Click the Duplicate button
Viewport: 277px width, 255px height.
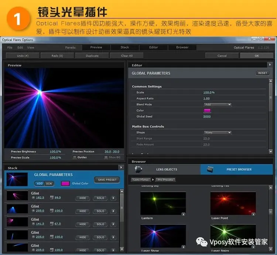[x=92, y=56]
